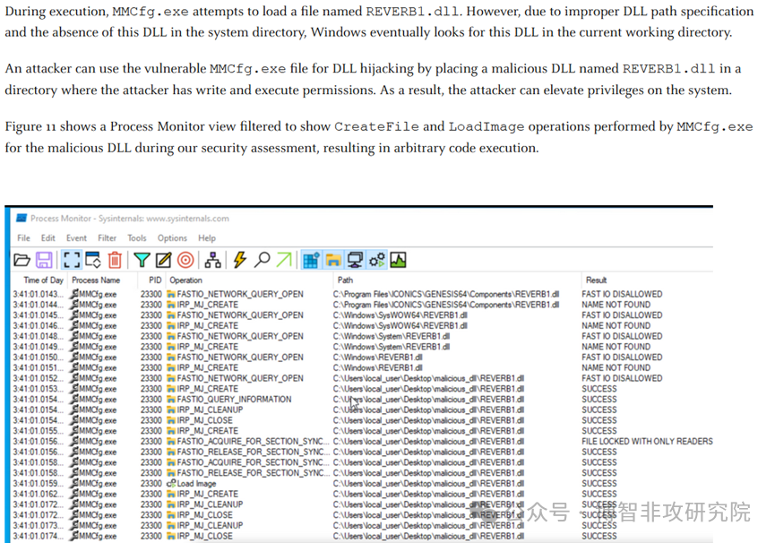
Task: Select the row timed 3:41:01.0150
Action: click(363, 358)
